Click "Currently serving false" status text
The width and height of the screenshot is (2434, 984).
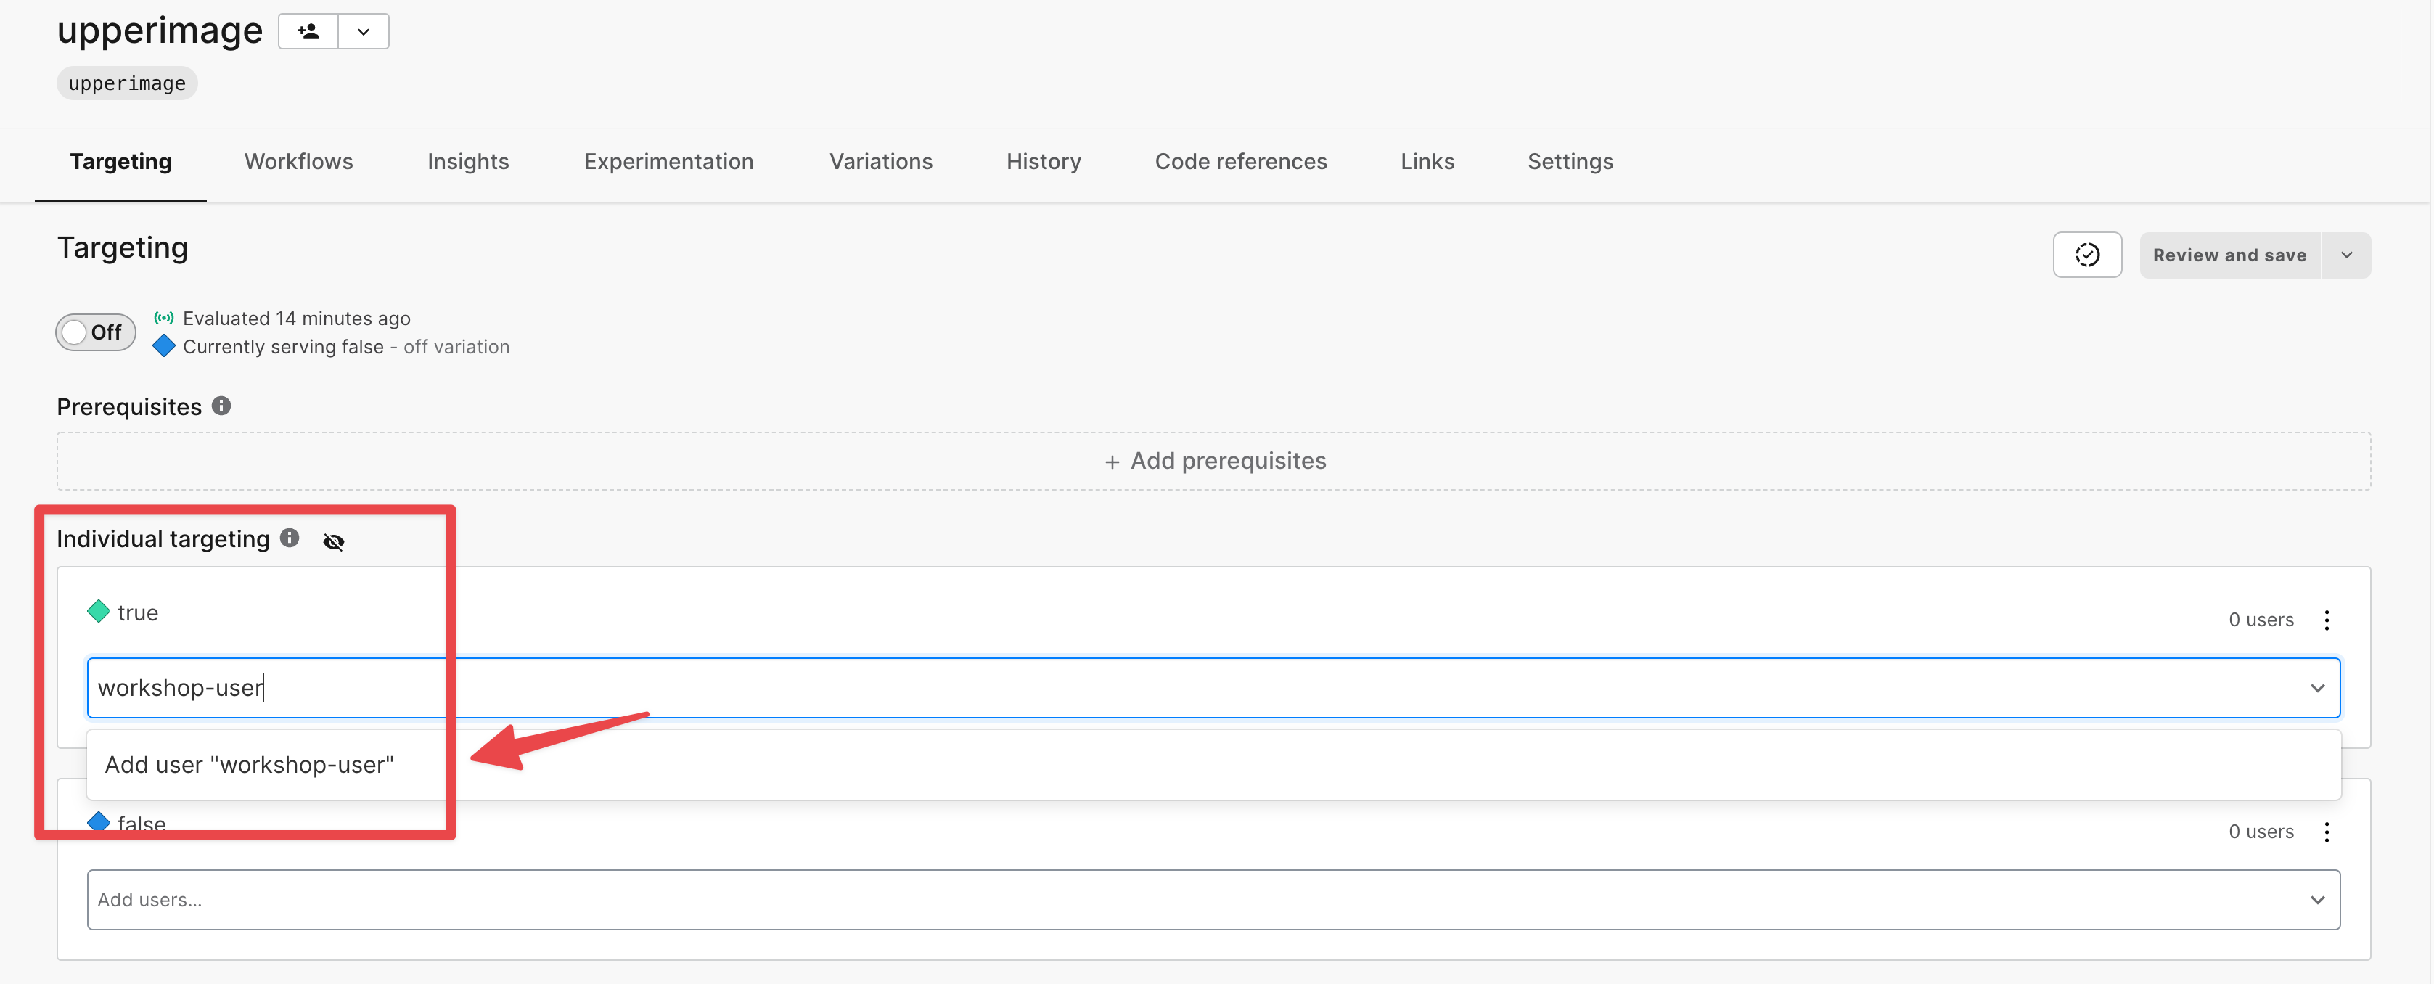pyautogui.click(x=282, y=347)
